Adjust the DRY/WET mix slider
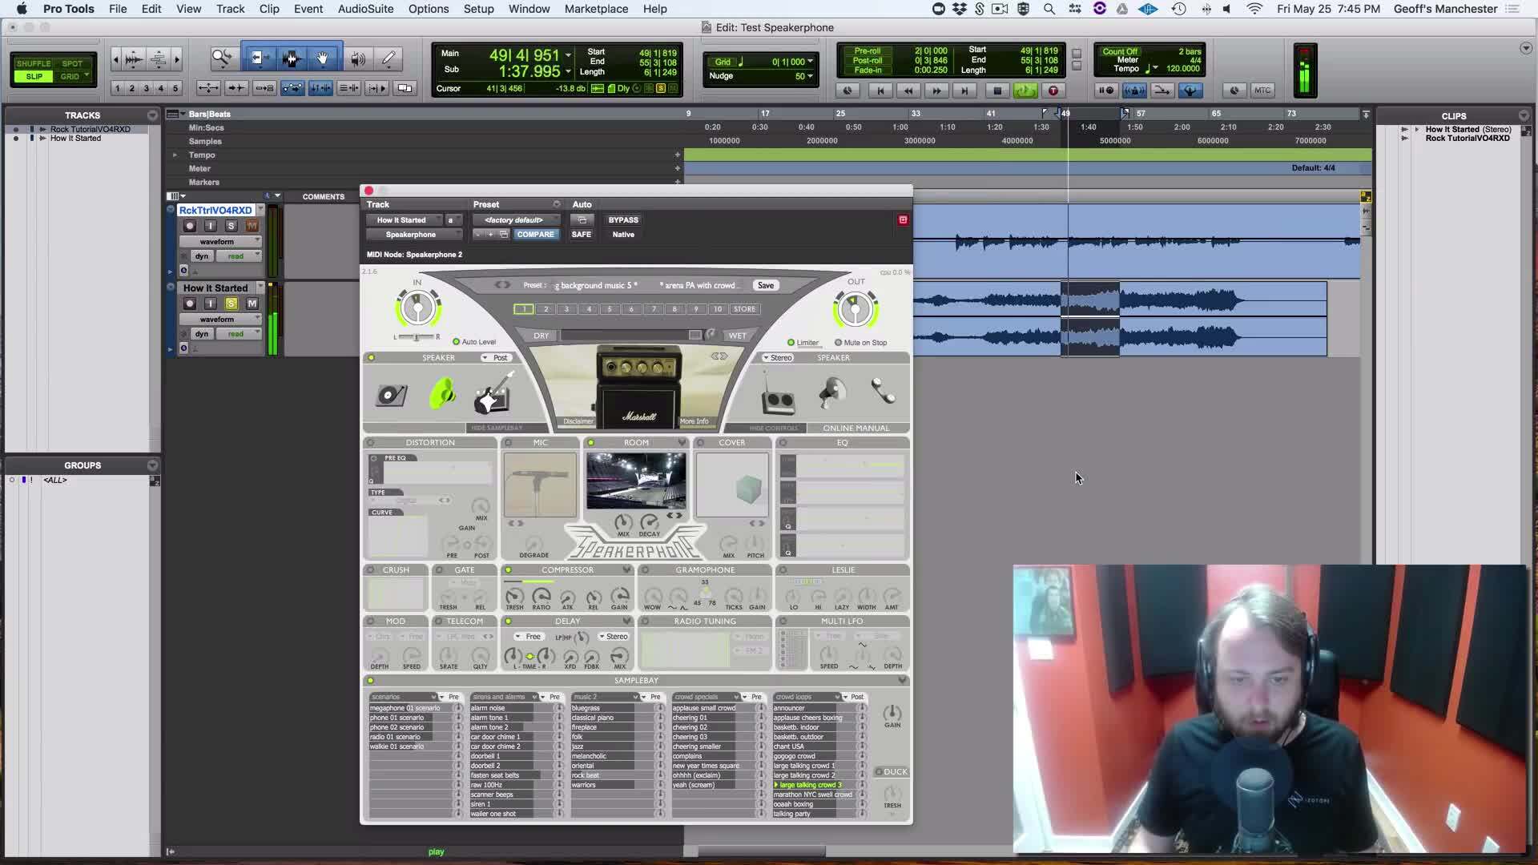This screenshot has height=865, width=1538. tap(630, 336)
